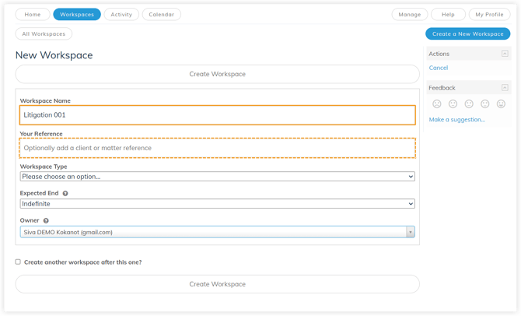Expand the Owner selection dropdown
The image size is (521, 316).
click(x=410, y=232)
